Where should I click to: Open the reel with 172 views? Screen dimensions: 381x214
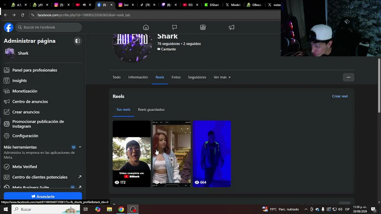tap(132, 154)
